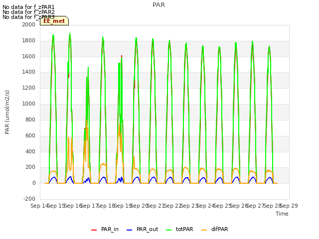Click the -200 y-axis tick label
The height and width of the screenshot is (239, 319).
29,199
